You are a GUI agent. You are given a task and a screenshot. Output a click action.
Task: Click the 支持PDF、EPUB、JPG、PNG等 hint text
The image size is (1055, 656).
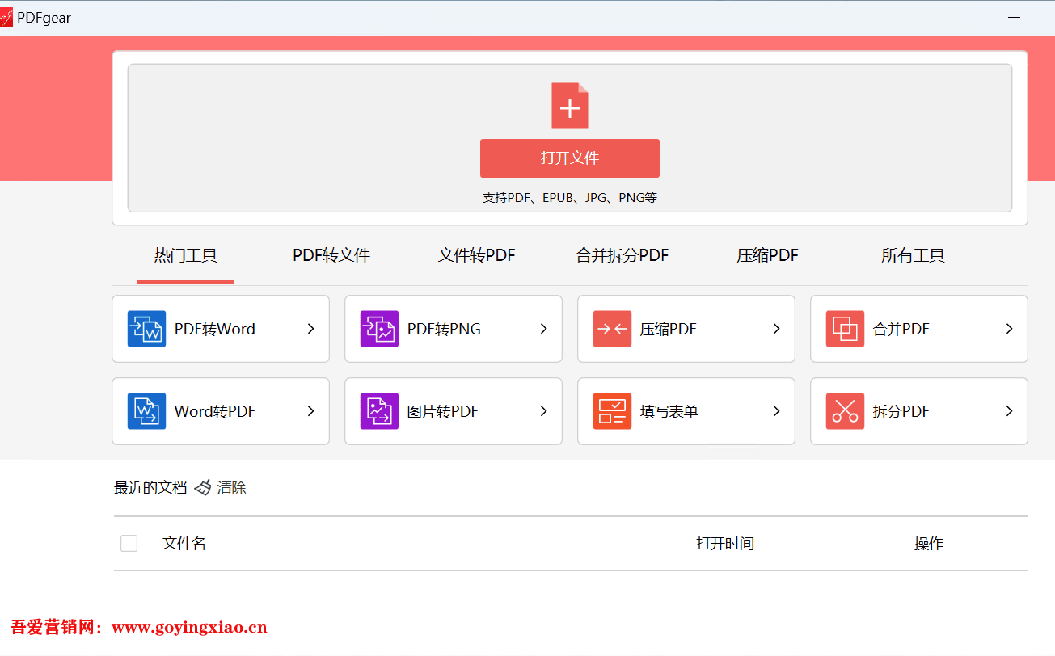tap(570, 198)
